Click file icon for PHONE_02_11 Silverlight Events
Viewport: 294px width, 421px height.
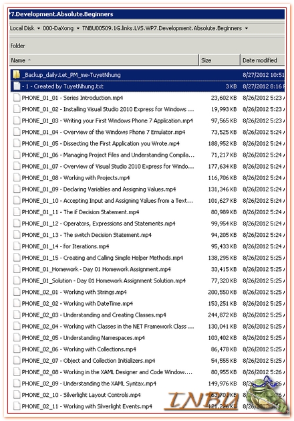[17, 406]
